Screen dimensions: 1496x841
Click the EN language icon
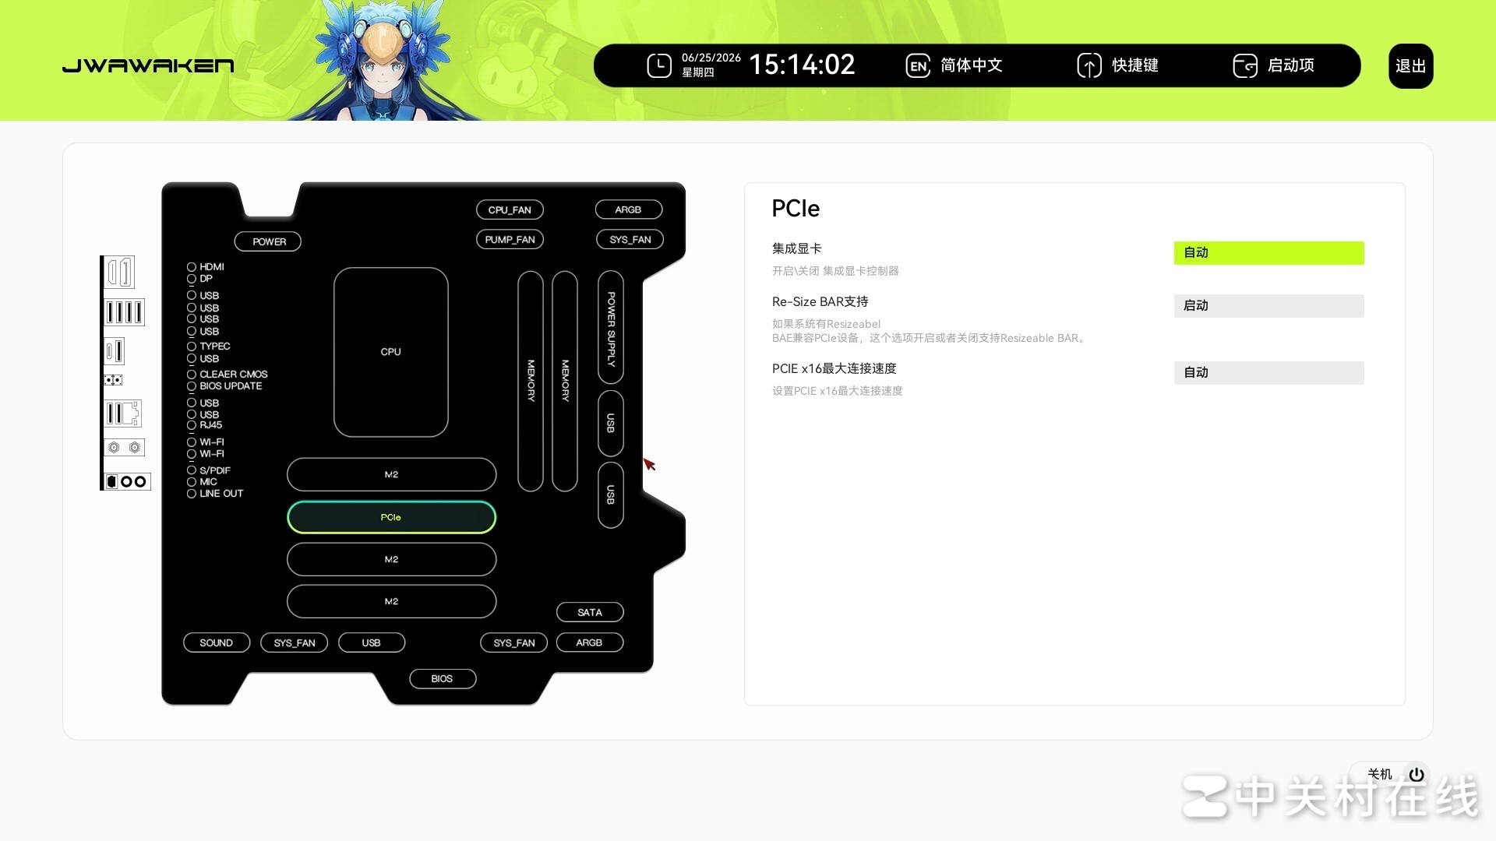point(918,65)
